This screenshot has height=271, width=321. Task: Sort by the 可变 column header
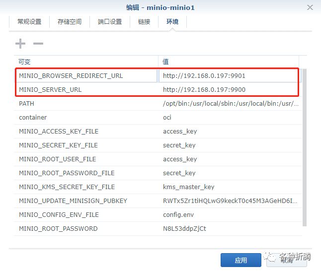(x=86, y=62)
